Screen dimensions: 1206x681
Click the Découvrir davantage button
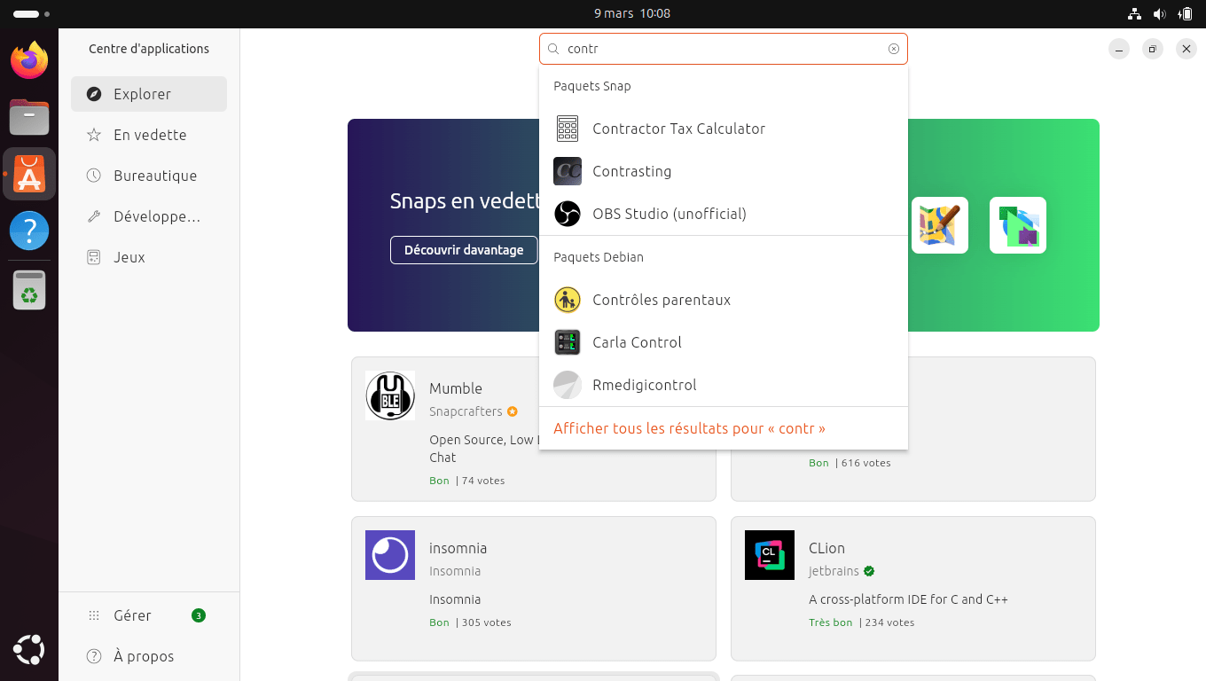coord(464,250)
